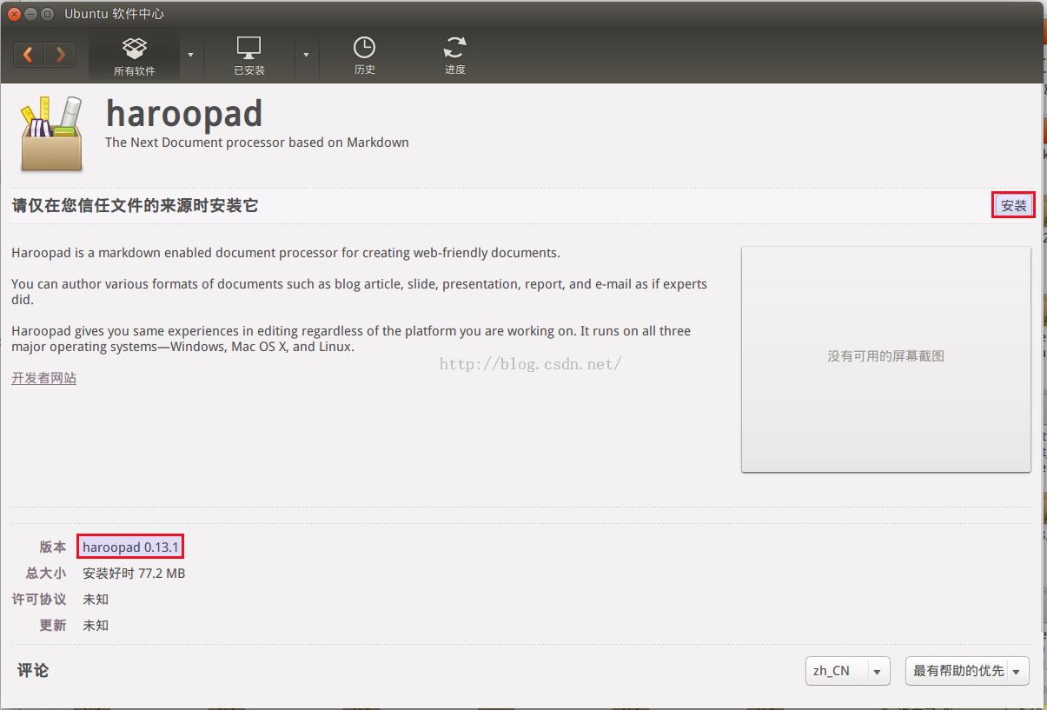Maximize the Ubuntu 软件中心 window
This screenshot has width=1047, height=710.
(x=48, y=14)
